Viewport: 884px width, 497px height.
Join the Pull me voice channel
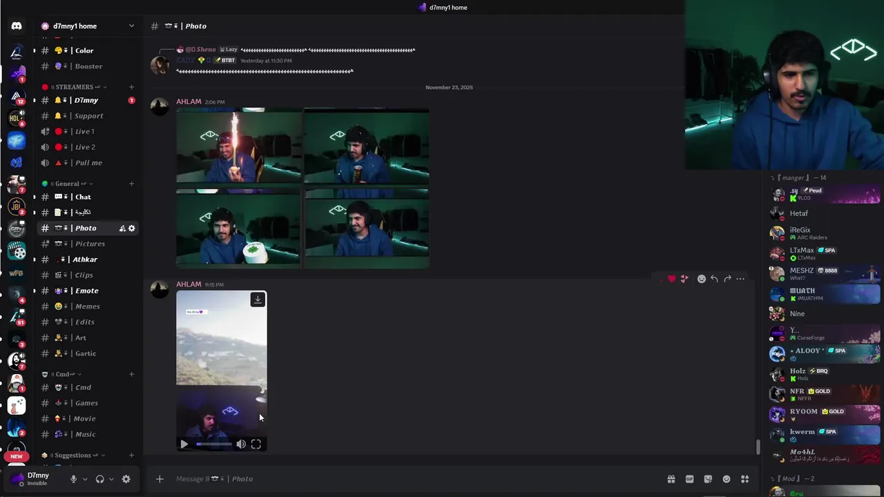(88, 163)
